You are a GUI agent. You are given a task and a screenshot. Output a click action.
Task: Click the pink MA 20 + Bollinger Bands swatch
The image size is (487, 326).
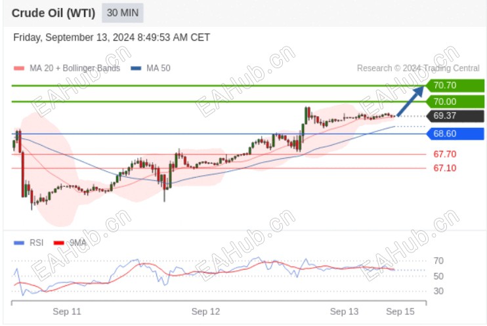tap(18, 68)
